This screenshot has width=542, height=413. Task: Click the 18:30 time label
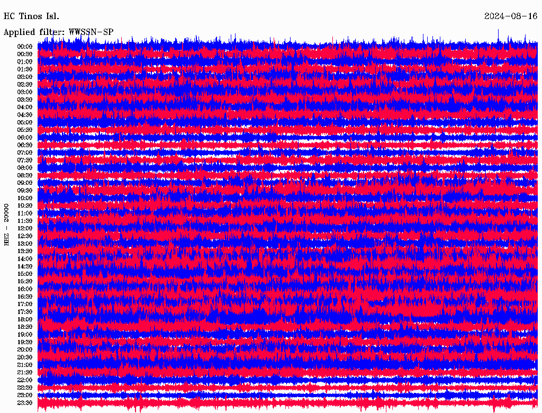[x=25, y=327]
